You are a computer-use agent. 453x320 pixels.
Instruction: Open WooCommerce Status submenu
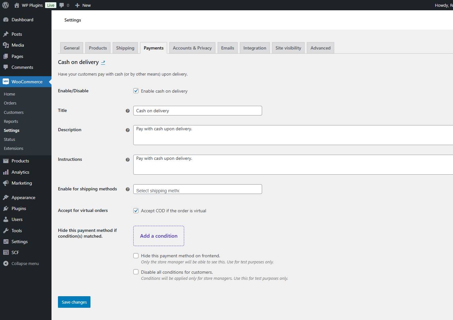[9, 139]
